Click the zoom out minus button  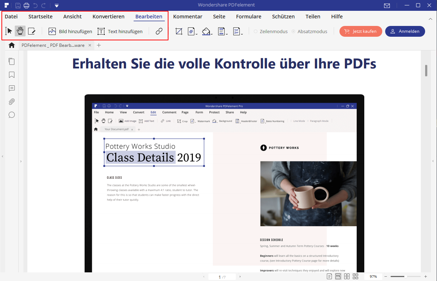tap(386, 276)
